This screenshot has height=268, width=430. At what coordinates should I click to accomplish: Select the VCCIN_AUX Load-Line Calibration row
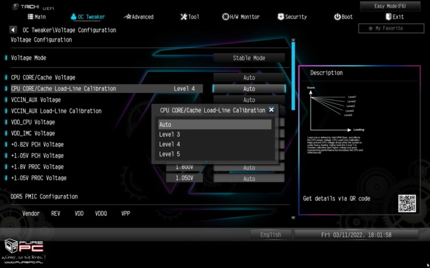coord(56,111)
